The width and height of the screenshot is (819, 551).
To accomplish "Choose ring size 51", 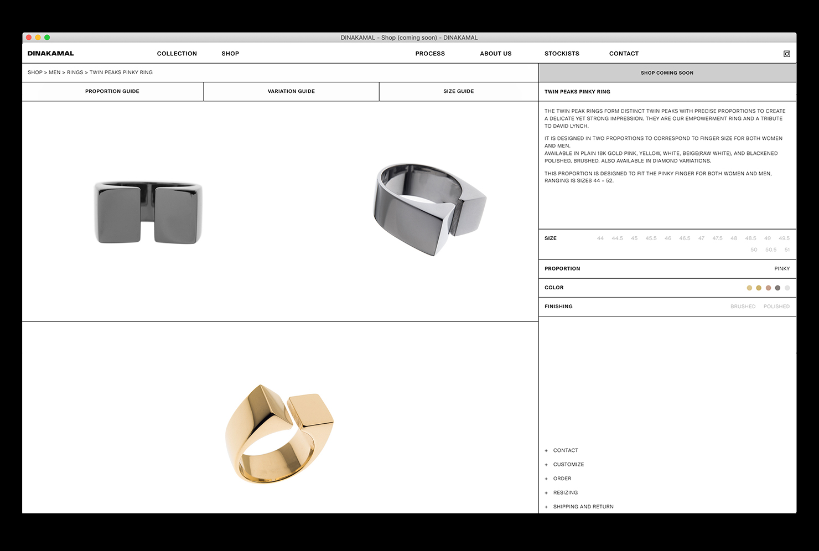I will [787, 250].
